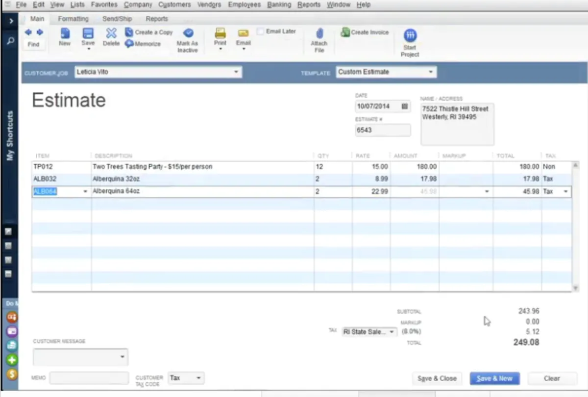Open the RI State Sales tax dropdown
This screenshot has width=588, height=397.
coord(391,332)
